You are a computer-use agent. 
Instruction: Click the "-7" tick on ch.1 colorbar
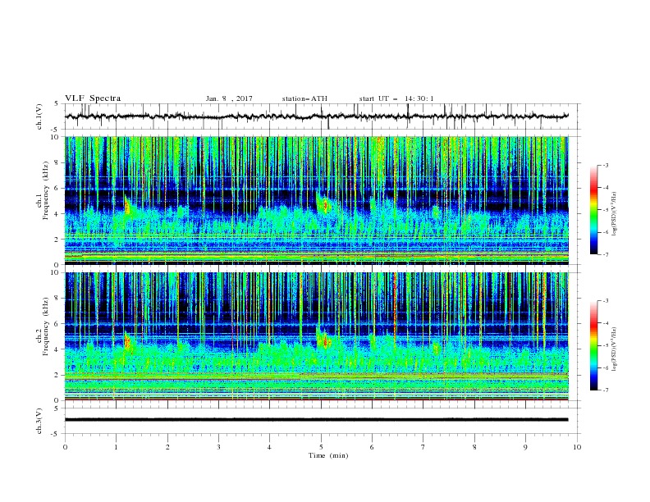(605, 254)
